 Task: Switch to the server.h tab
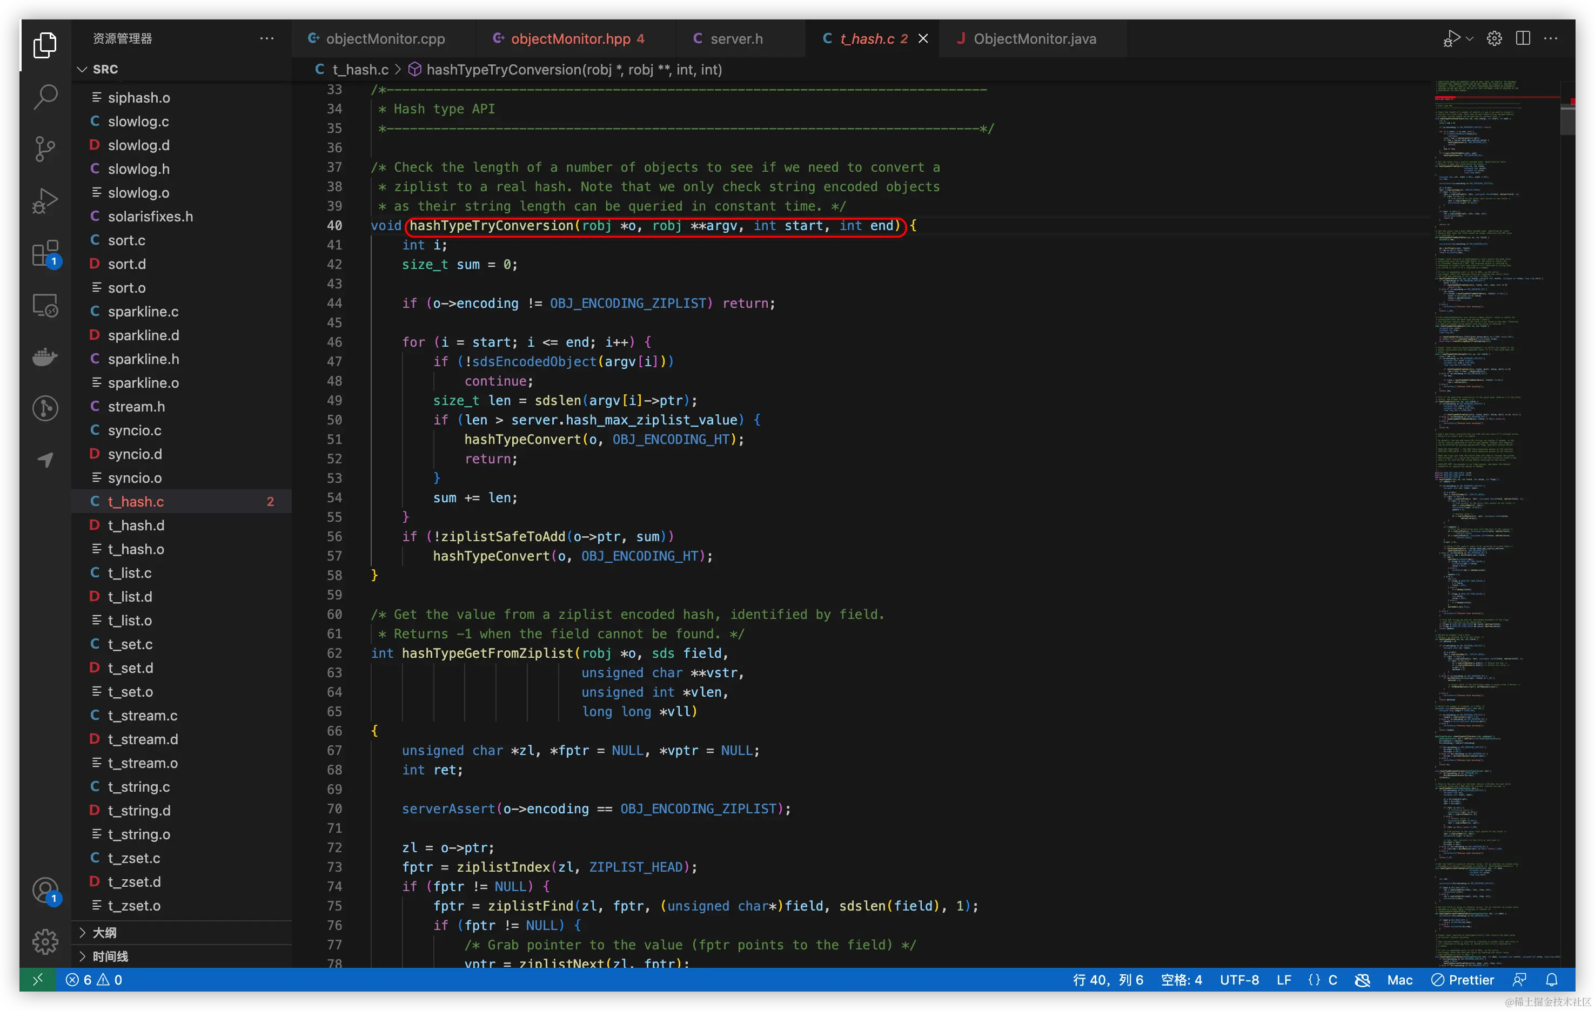tap(735, 38)
